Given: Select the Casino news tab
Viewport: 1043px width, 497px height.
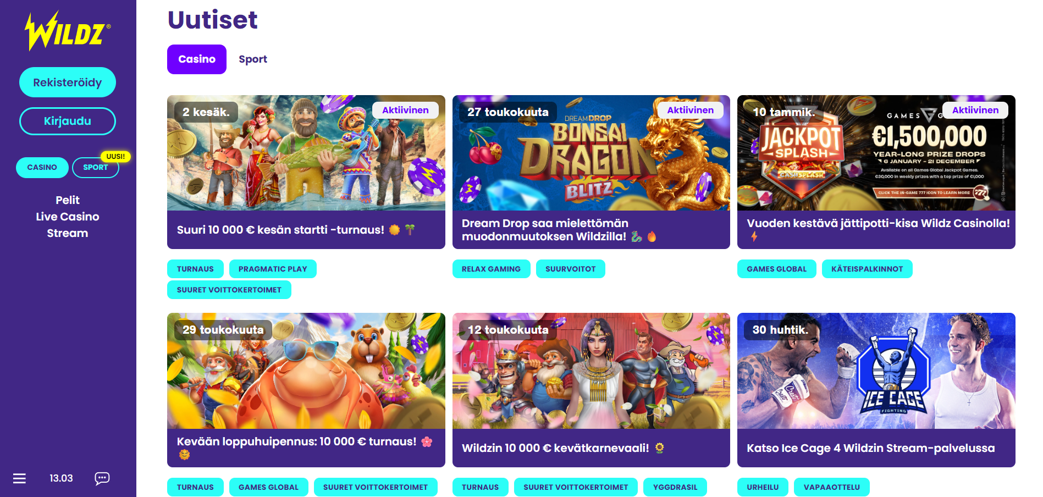Looking at the screenshot, I should 197,59.
